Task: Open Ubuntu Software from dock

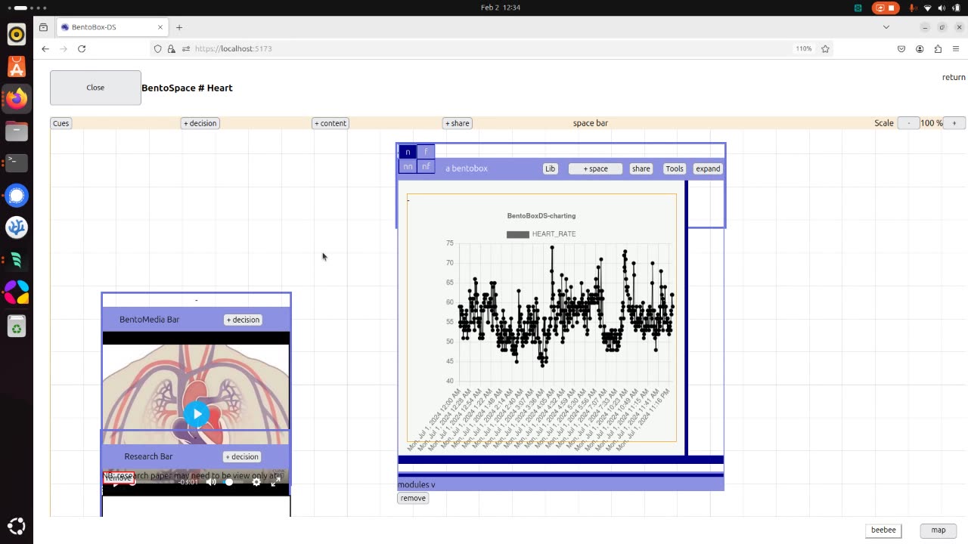Action: (x=17, y=66)
